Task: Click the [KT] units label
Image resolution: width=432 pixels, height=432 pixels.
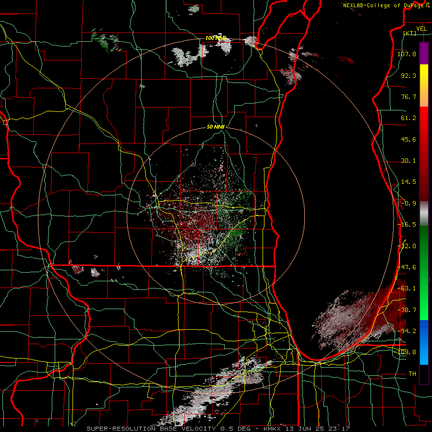Action: (x=410, y=33)
